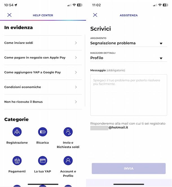The image size is (172, 187).
Task: Close the Help Center with the X
Action: point(9,15)
